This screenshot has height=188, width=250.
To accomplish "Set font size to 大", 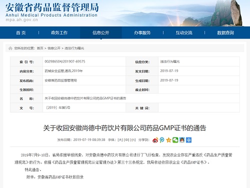I will [x=120, y=140].
